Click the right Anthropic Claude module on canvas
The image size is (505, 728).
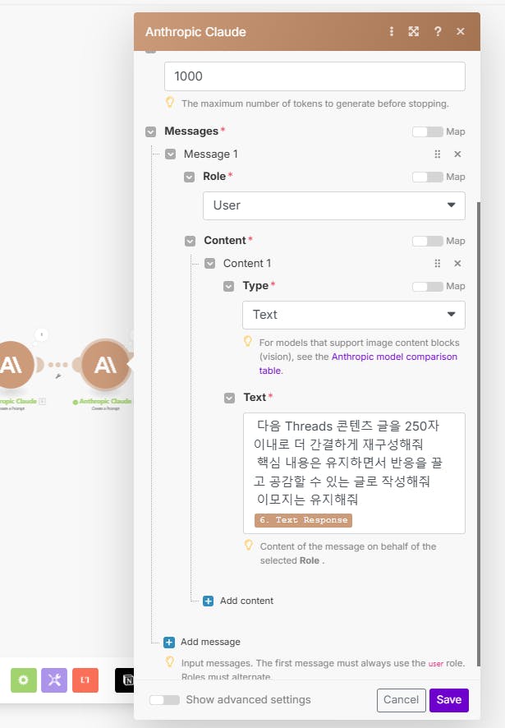pos(106,365)
